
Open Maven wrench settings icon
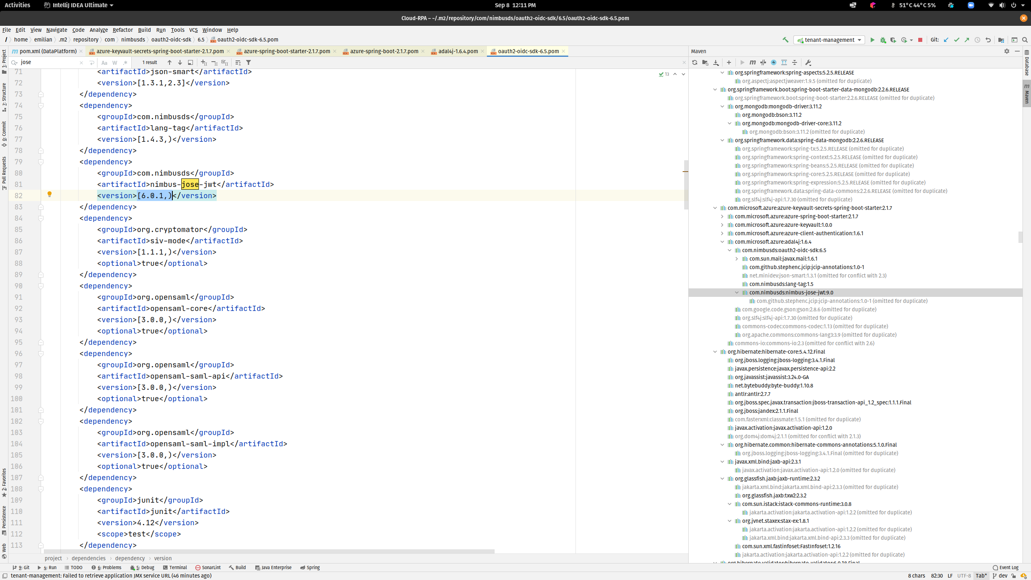click(x=808, y=62)
